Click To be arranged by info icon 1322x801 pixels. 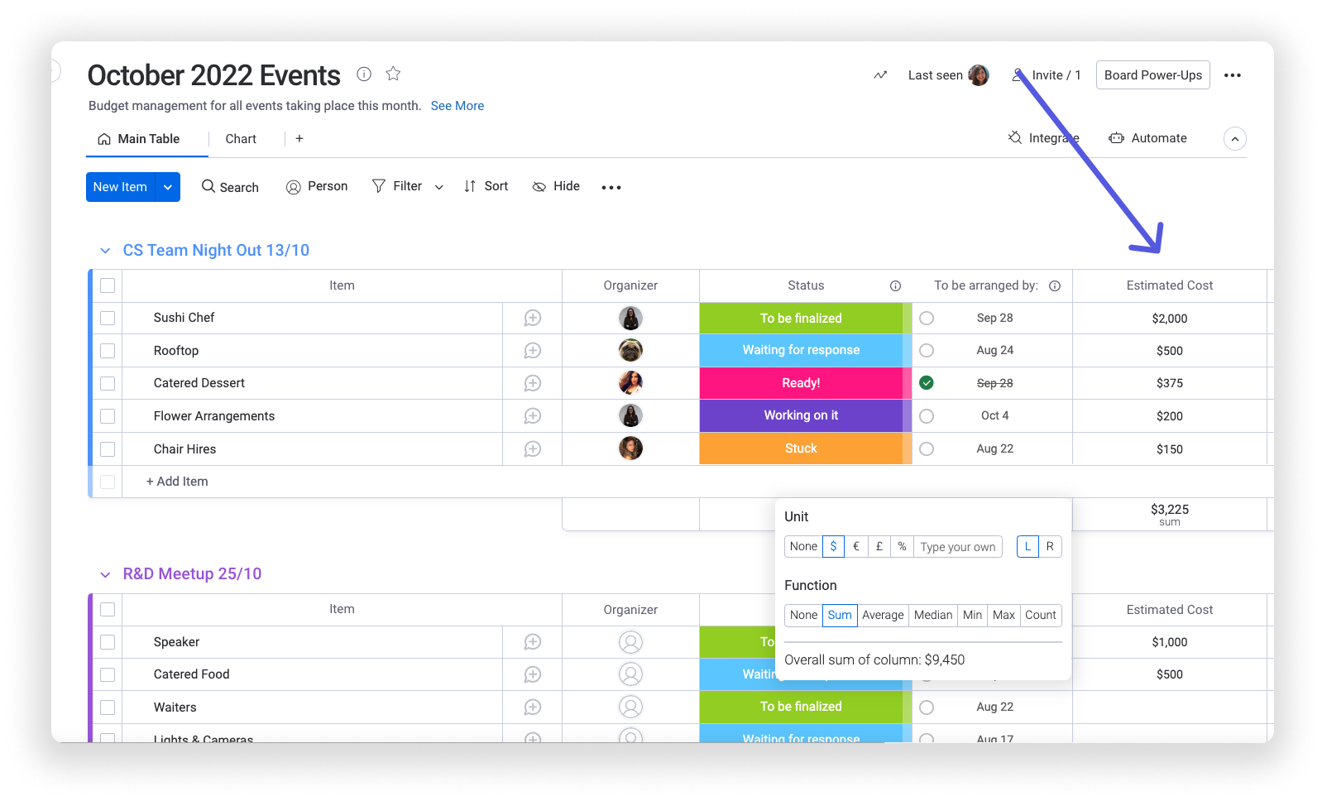click(x=1055, y=285)
